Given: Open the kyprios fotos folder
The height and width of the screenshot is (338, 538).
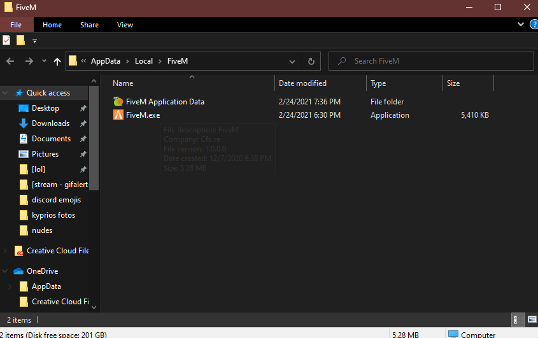Looking at the screenshot, I should click(53, 215).
